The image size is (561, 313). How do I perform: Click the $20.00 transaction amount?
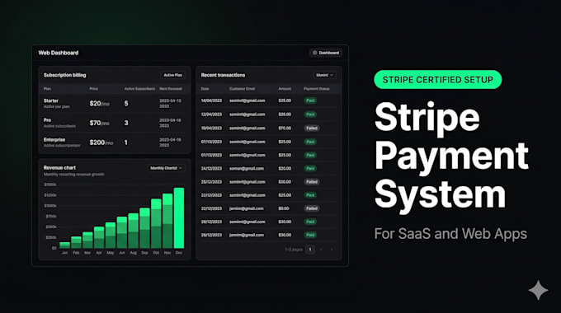(x=285, y=168)
